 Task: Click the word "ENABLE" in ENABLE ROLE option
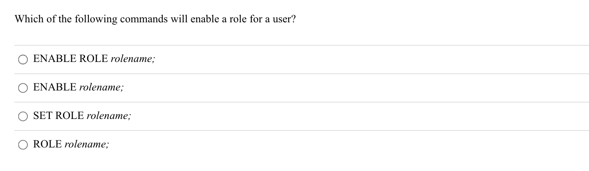pyautogui.click(x=55, y=59)
